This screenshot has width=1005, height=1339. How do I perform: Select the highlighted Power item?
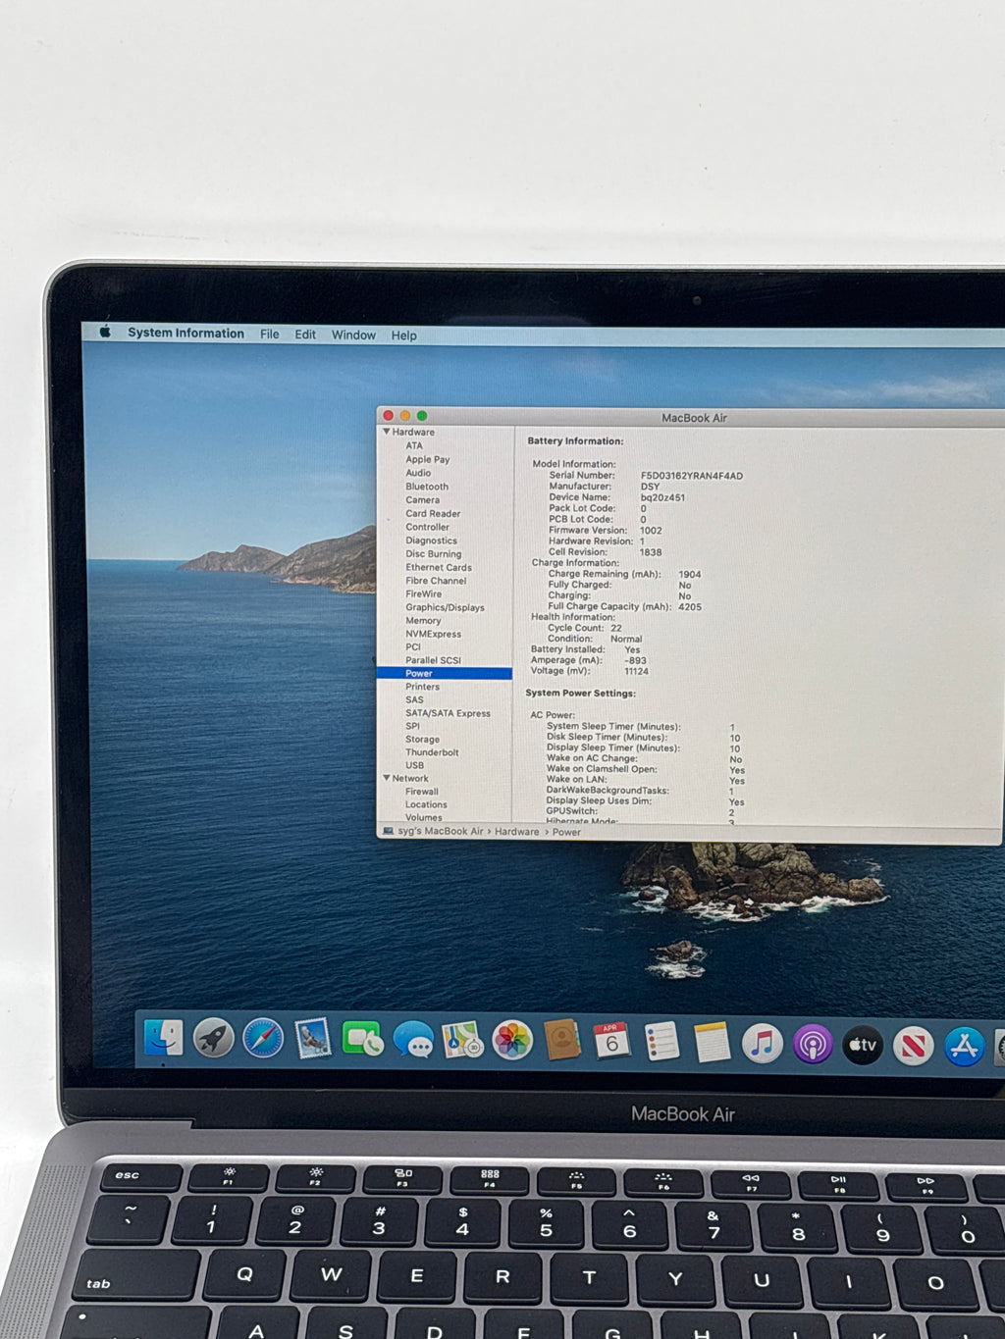444,674
